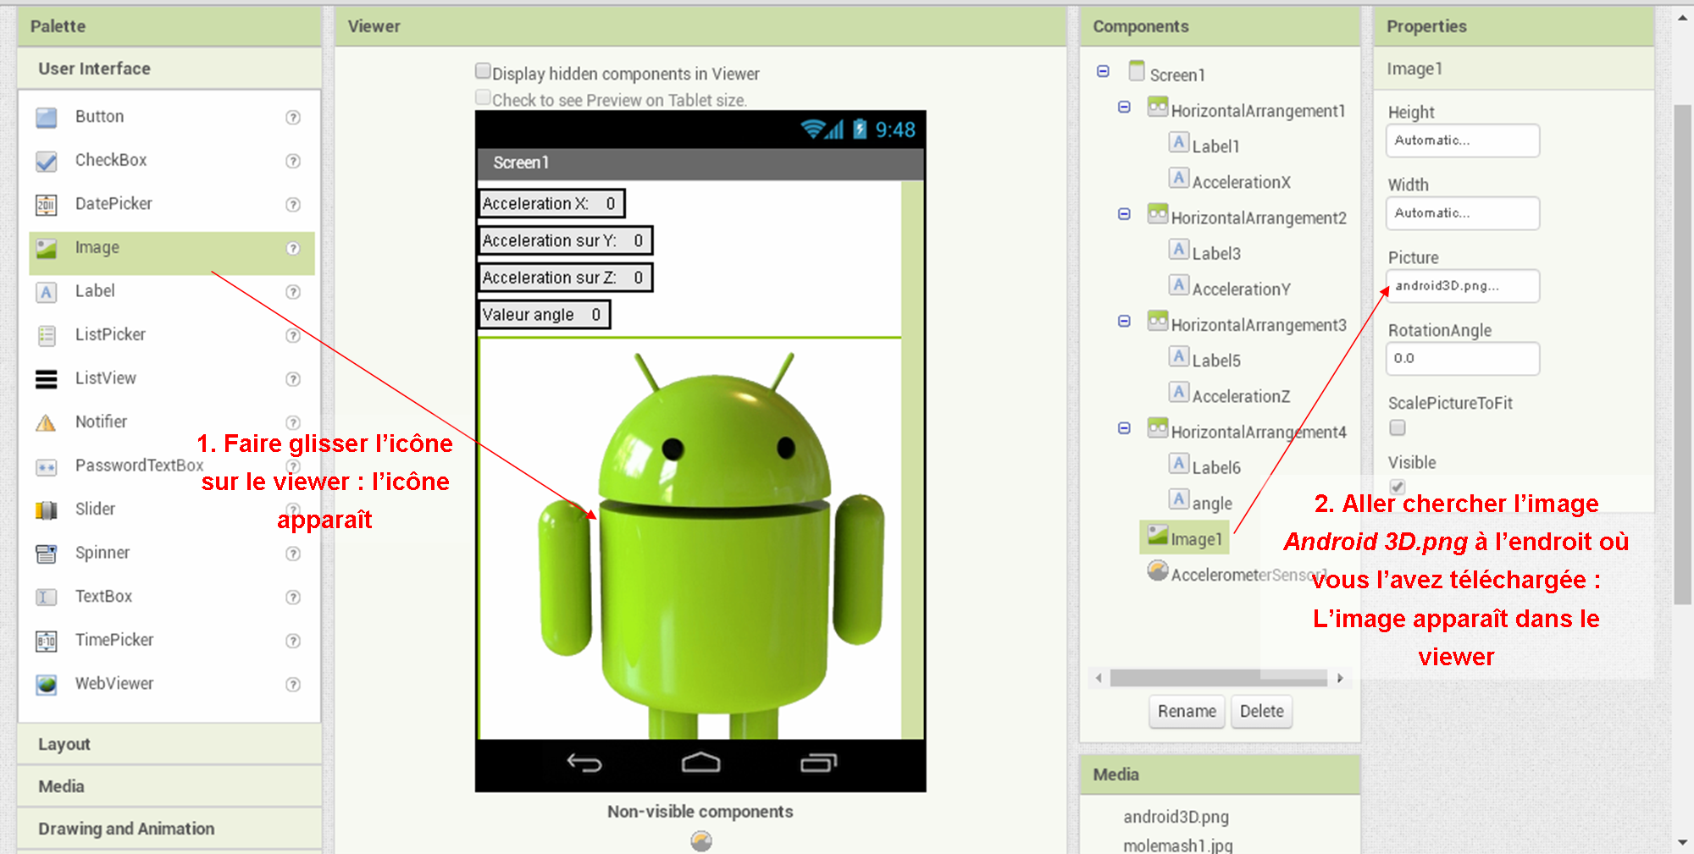The width and height of the screenshot is (1694, 854).
Task: Select the Valeur angle row in viewer
Action: tap(544, 315)
